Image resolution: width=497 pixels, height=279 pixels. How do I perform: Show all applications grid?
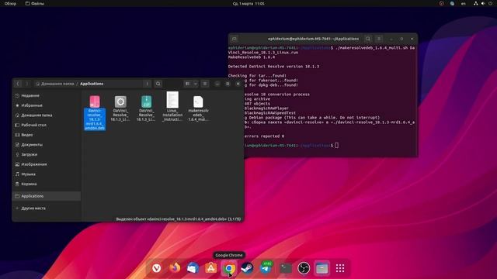(340, 268)
